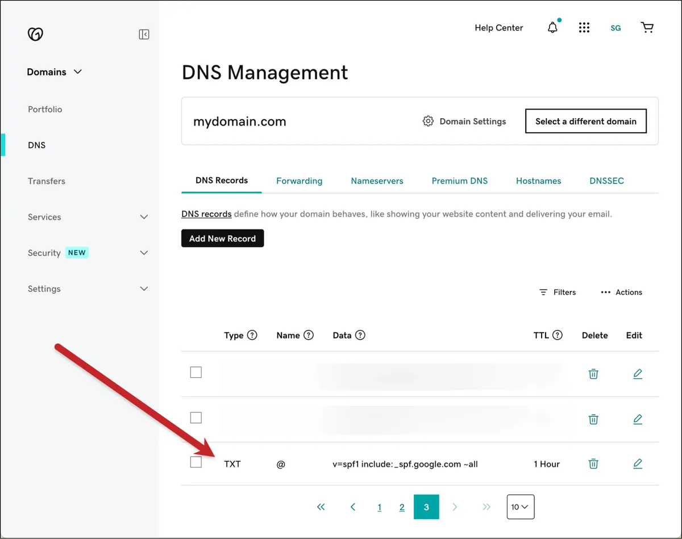Image resolution: width=682 pixels, height=539 pixels.
Task: Open the SG account avatar
Action: 616,28
